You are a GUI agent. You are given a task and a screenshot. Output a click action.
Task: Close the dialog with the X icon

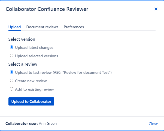[156, 9]
